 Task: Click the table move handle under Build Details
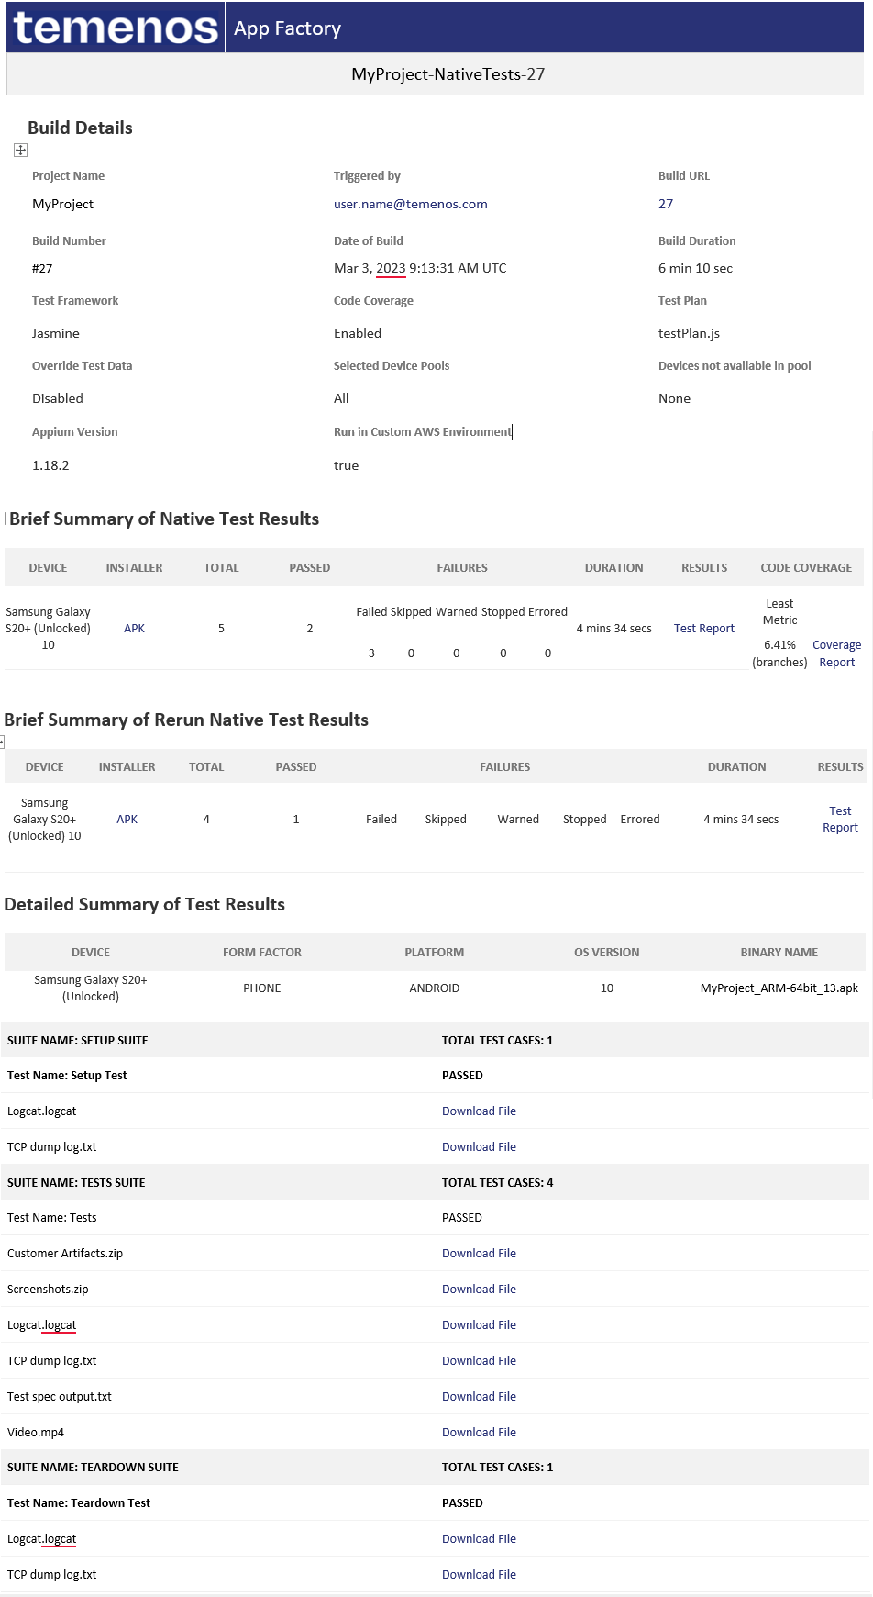click(x=20, y=151)
